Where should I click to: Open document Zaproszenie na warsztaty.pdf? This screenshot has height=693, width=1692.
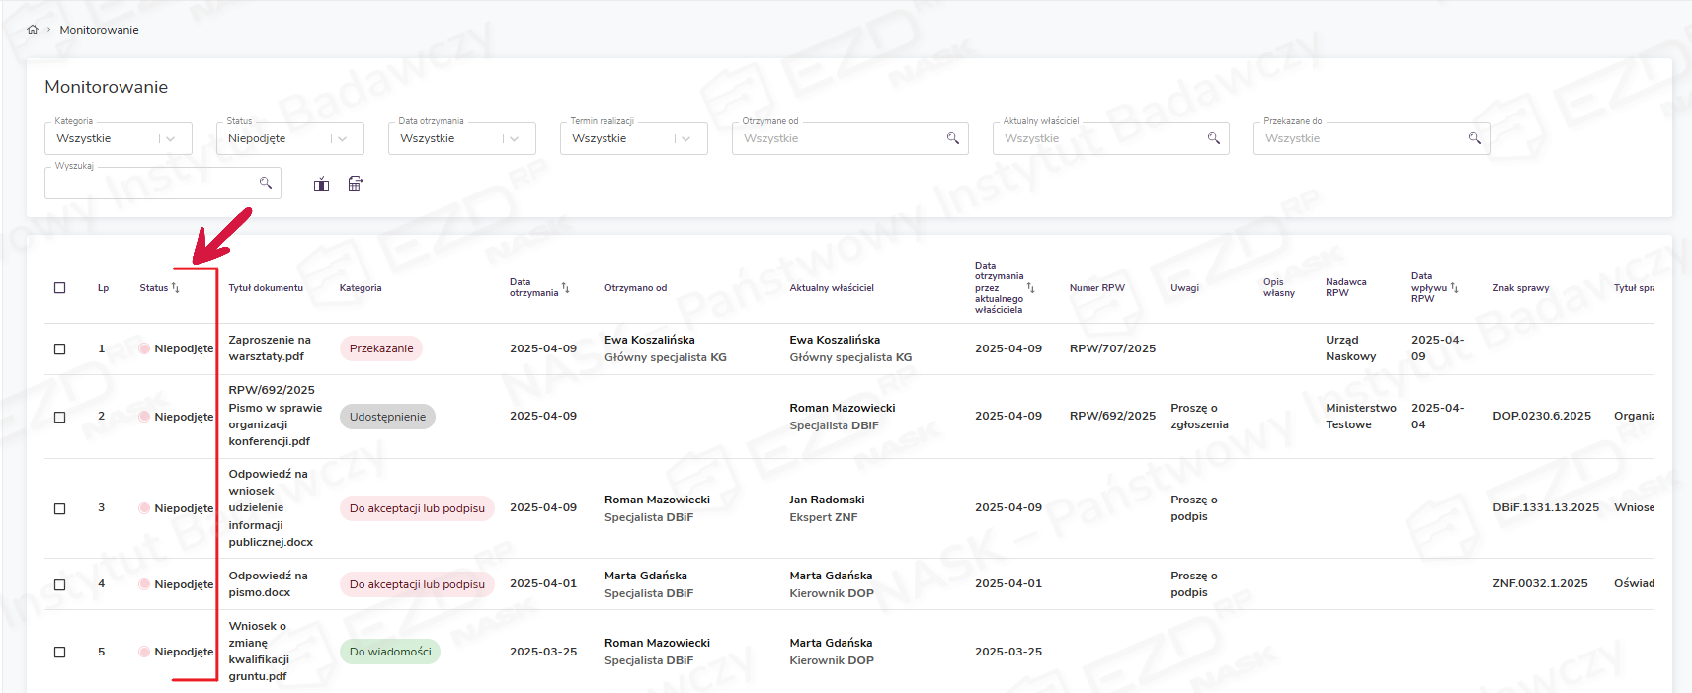pos(269,348)
